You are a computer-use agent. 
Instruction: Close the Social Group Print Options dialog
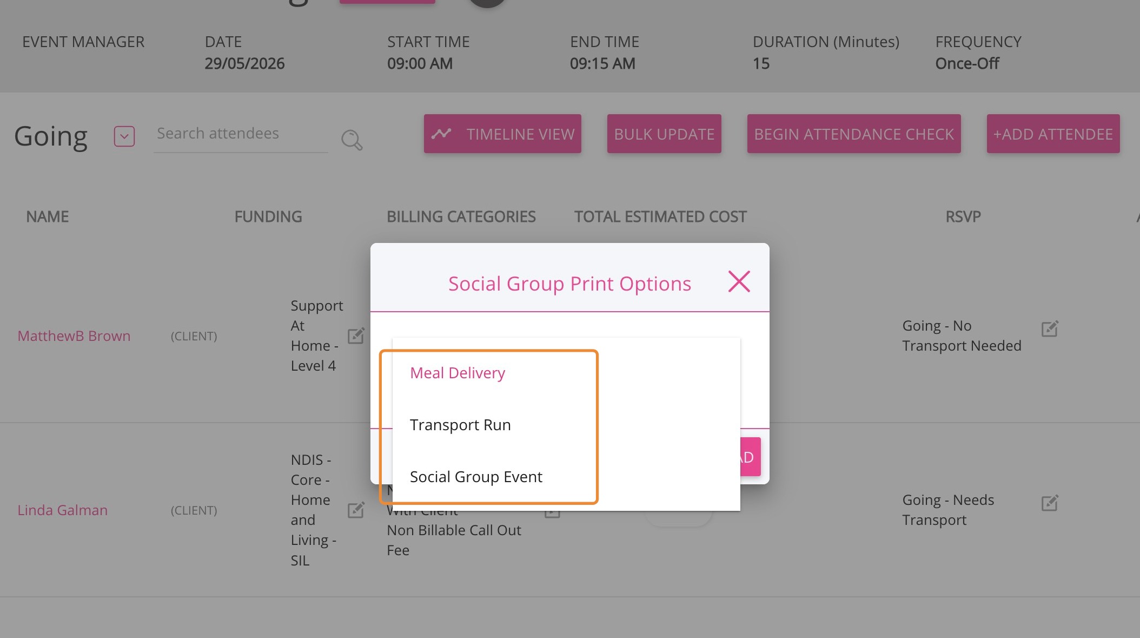pyautogui.click(x=739, y=281)
